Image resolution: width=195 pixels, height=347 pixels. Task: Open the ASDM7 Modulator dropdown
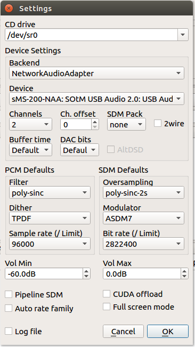point(143,219)
